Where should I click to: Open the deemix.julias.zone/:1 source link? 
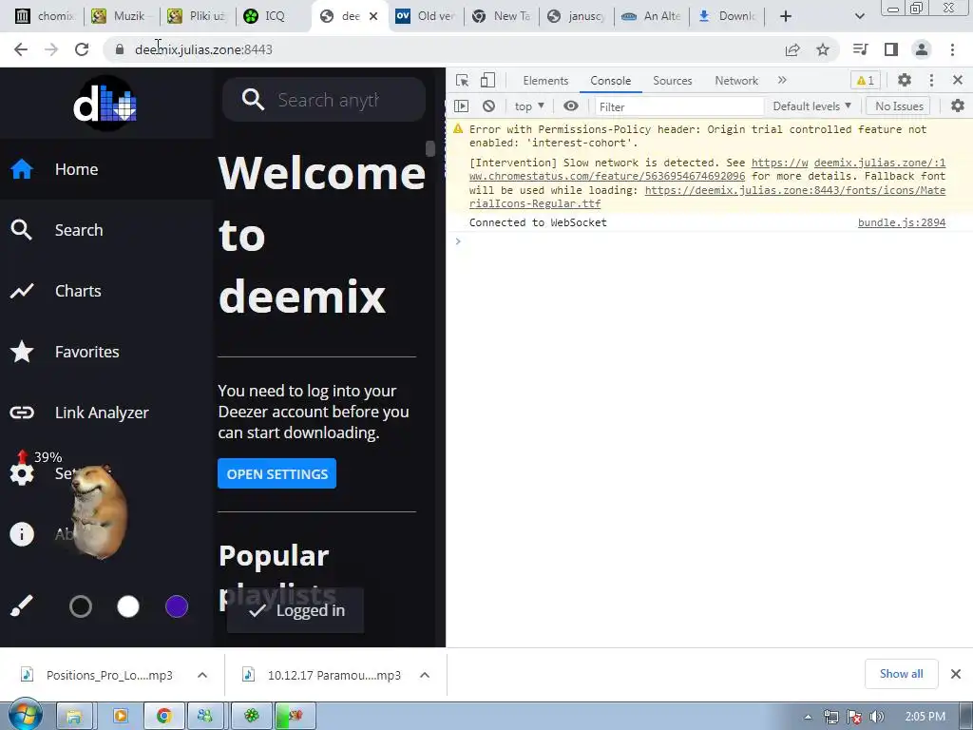tap(879, 163)
